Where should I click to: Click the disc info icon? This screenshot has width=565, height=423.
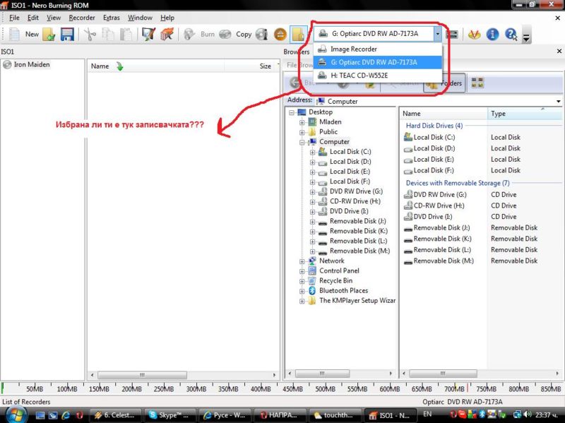262,35
